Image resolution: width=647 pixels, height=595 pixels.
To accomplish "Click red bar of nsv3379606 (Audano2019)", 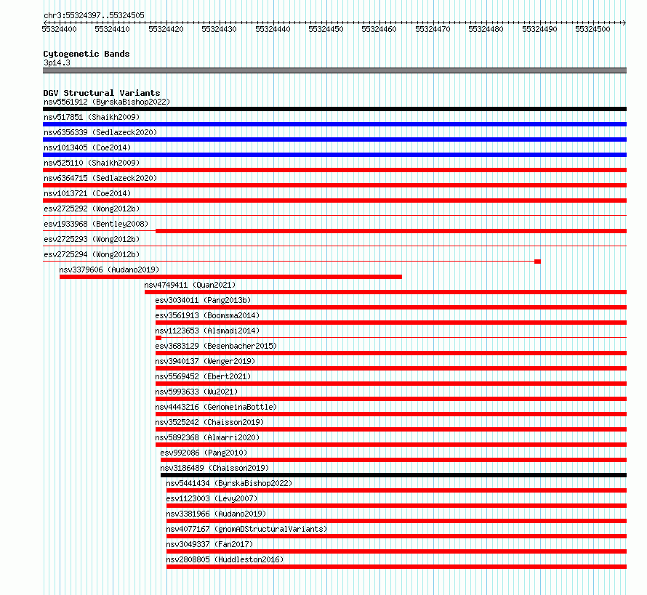I will (x=230, y=277).
